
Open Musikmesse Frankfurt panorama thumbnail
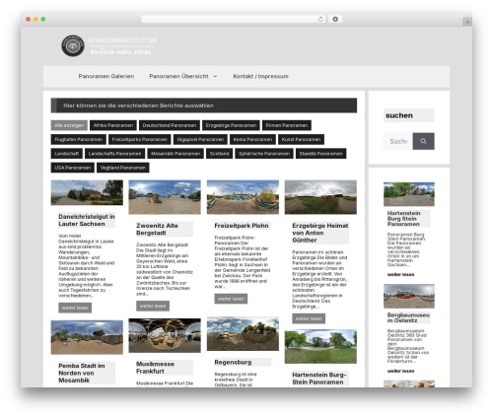click(x=165, y=335)
